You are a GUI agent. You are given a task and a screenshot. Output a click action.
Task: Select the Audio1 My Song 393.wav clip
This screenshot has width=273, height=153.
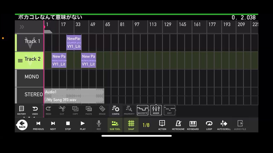click(x=74, y=96)
